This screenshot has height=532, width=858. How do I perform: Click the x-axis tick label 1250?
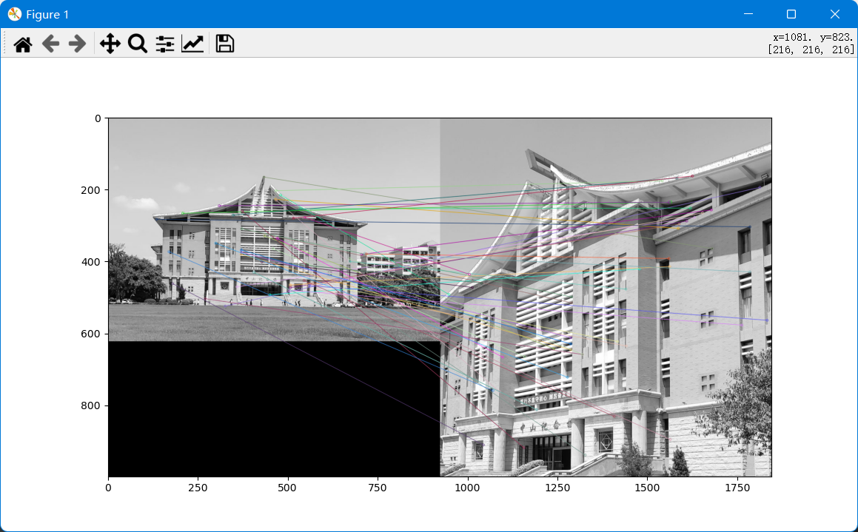(557, 488)
